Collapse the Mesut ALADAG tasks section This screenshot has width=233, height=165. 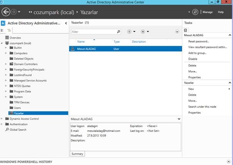coord(230,35)
